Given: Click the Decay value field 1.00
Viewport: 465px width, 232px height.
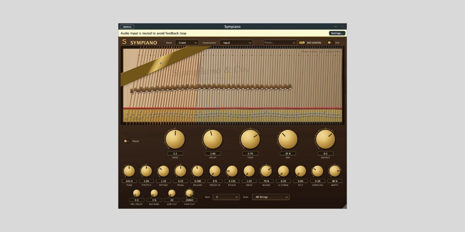Looking at the screenshot, I should coord(213,153).
